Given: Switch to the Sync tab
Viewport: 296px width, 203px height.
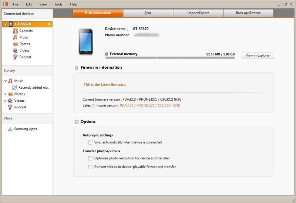Looking at the screenshot, I should pyautogui.click(x=148, y=13).
